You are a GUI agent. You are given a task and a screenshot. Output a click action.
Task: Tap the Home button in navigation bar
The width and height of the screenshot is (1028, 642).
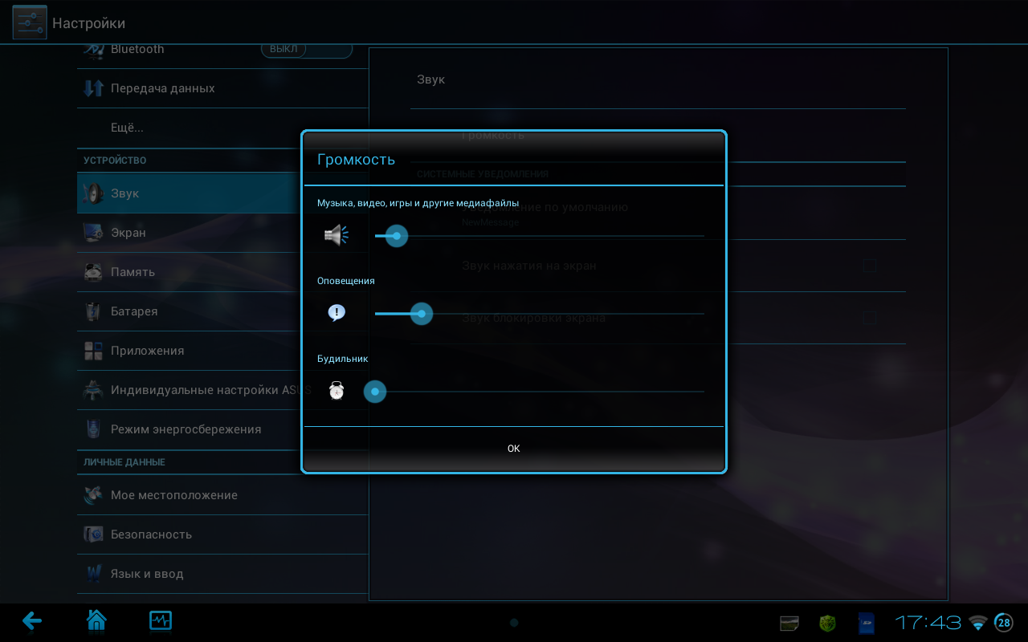[96, 620]
